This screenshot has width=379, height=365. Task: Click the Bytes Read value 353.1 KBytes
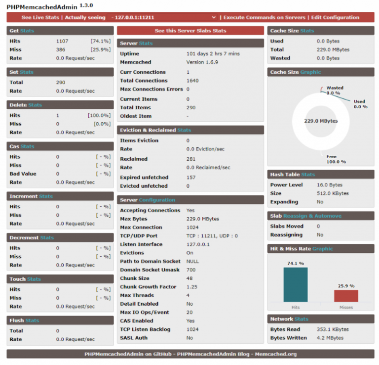click(333, 329)
